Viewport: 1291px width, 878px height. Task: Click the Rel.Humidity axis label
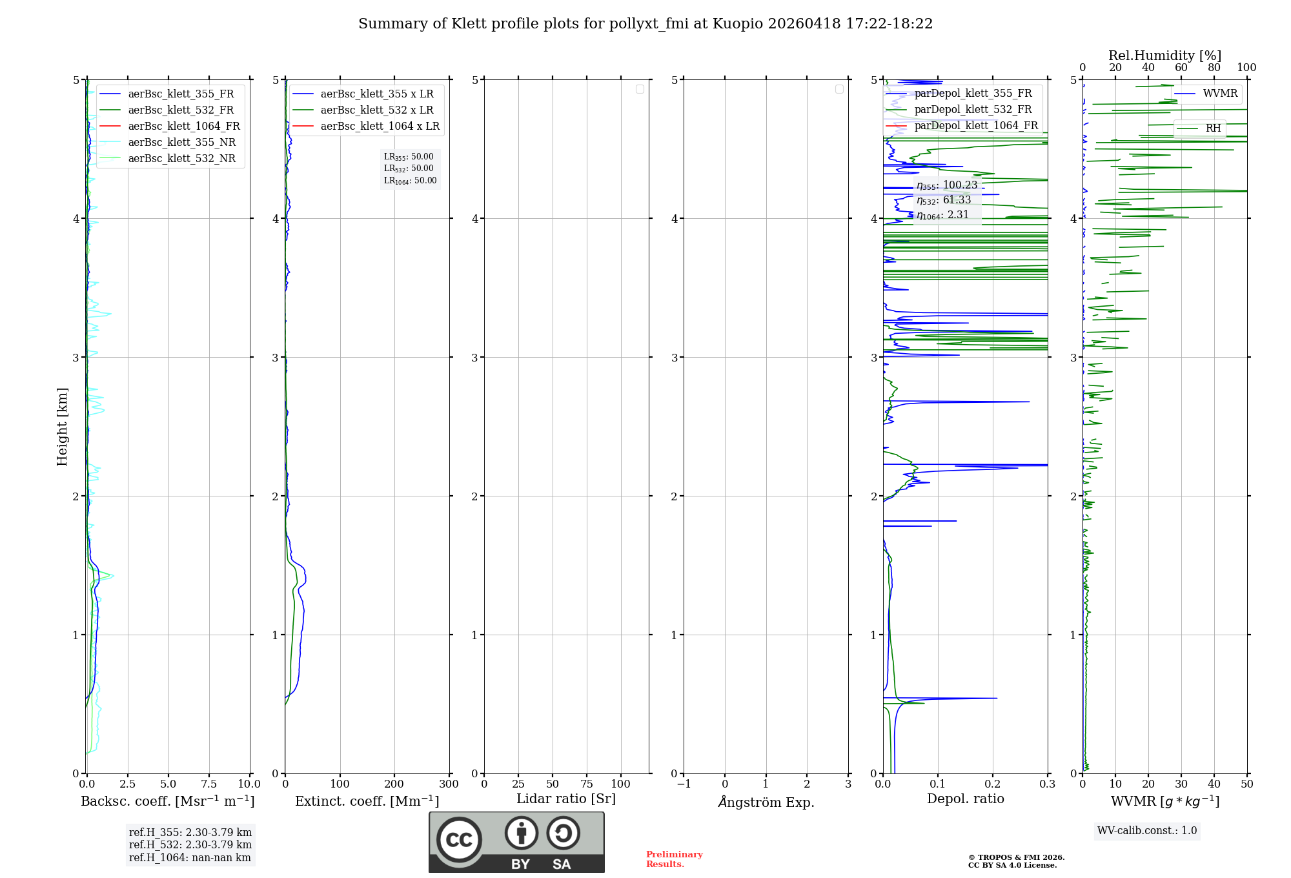pyautogui.click(x=1164, y=56)
